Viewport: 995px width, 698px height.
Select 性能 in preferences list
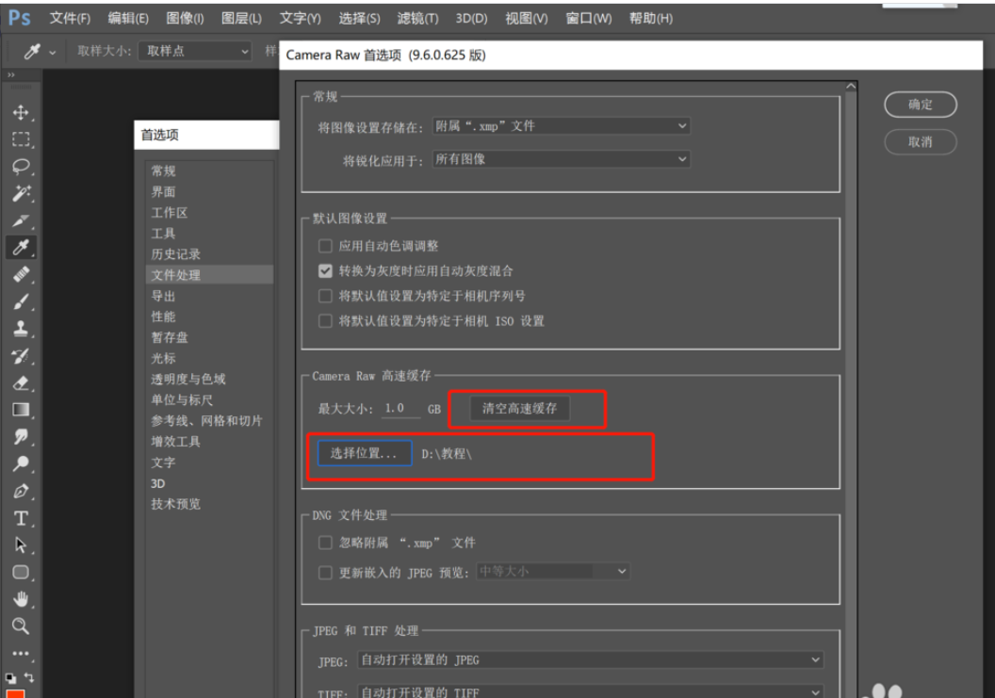coord(164,317)
